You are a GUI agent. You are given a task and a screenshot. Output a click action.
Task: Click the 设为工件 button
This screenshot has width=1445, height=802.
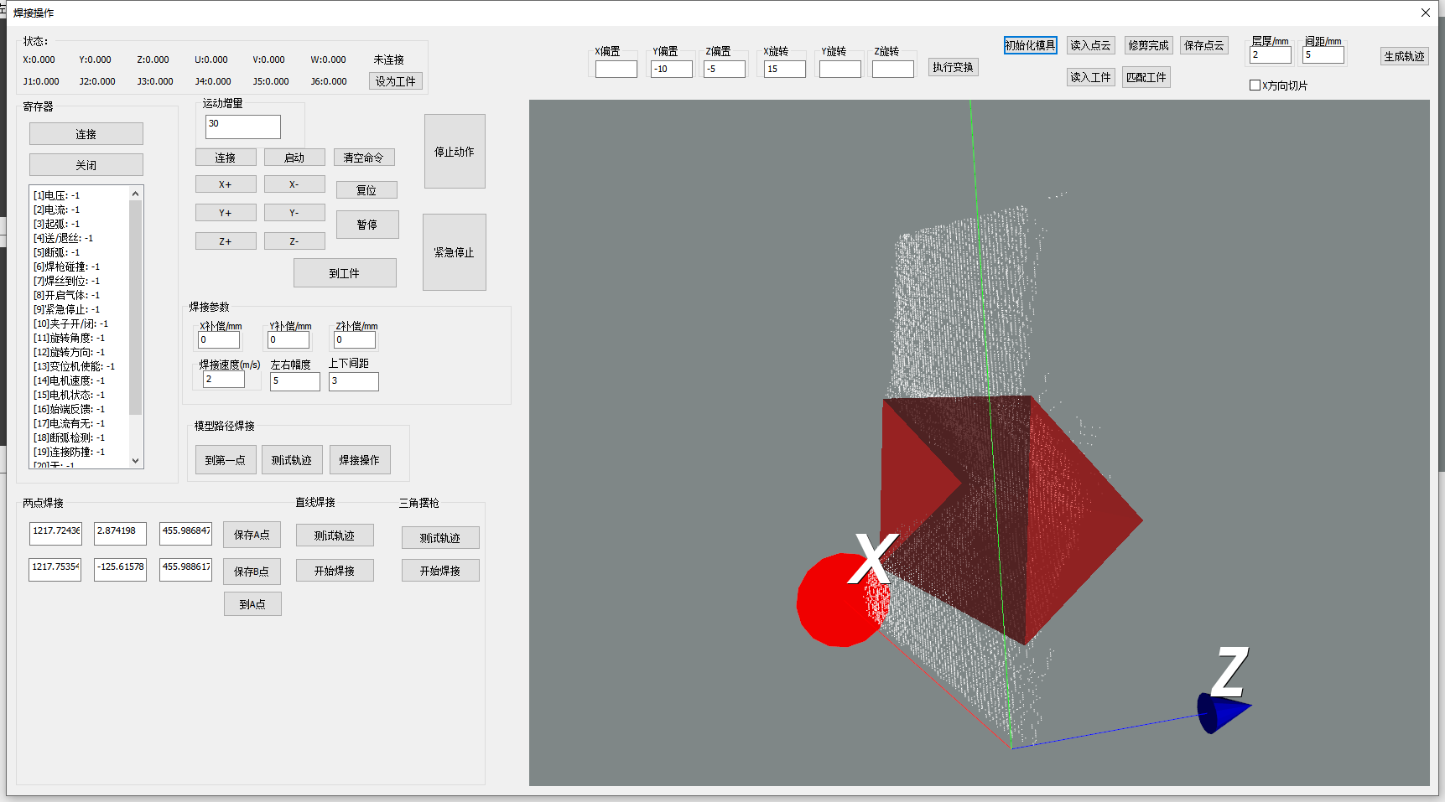click(396, 81)
